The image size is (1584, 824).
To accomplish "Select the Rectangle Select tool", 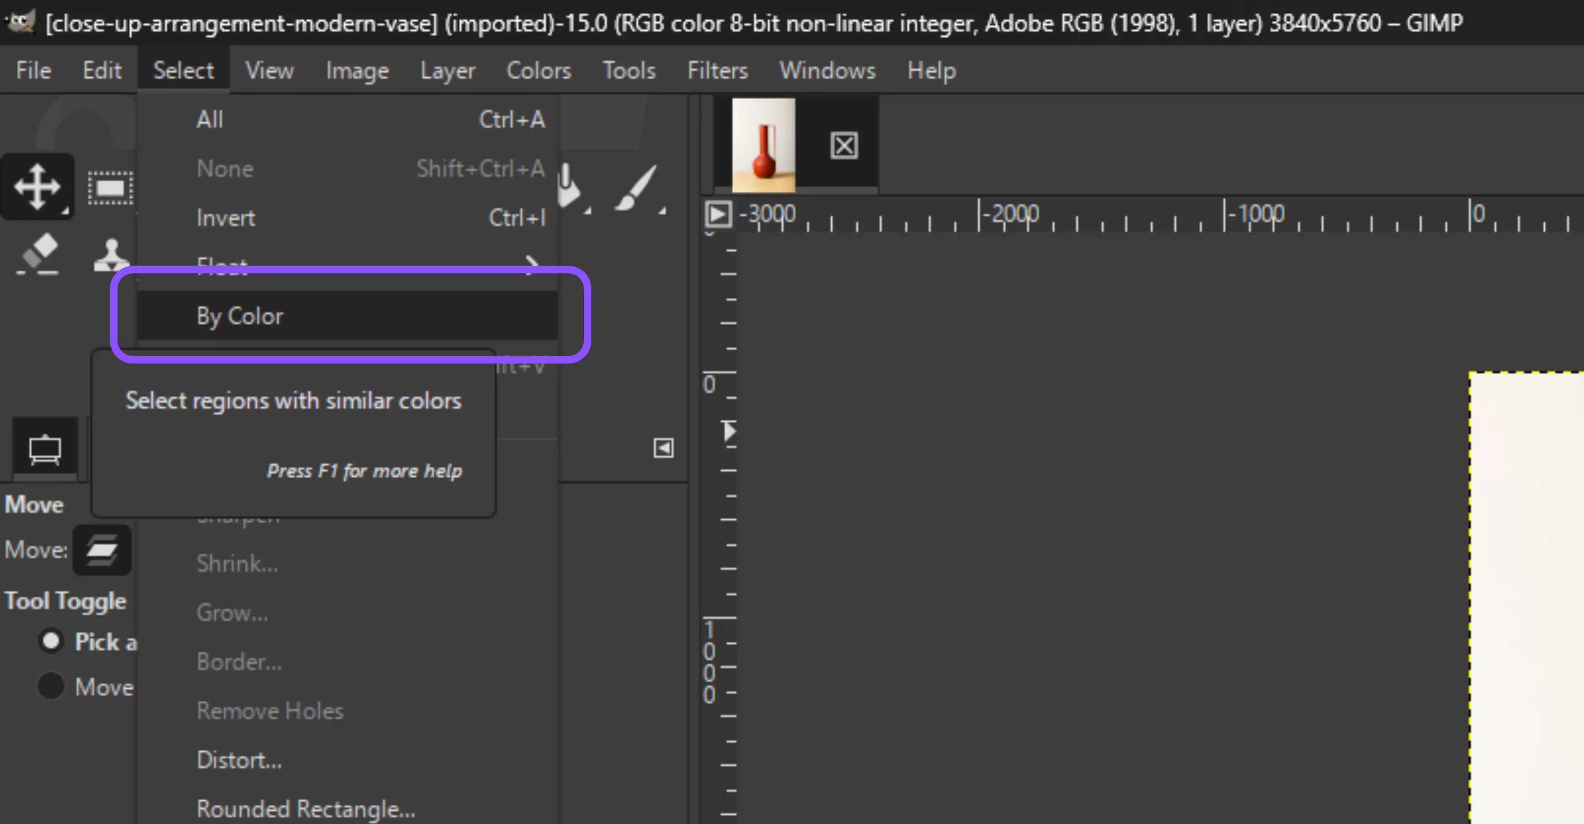I will 110,188.
